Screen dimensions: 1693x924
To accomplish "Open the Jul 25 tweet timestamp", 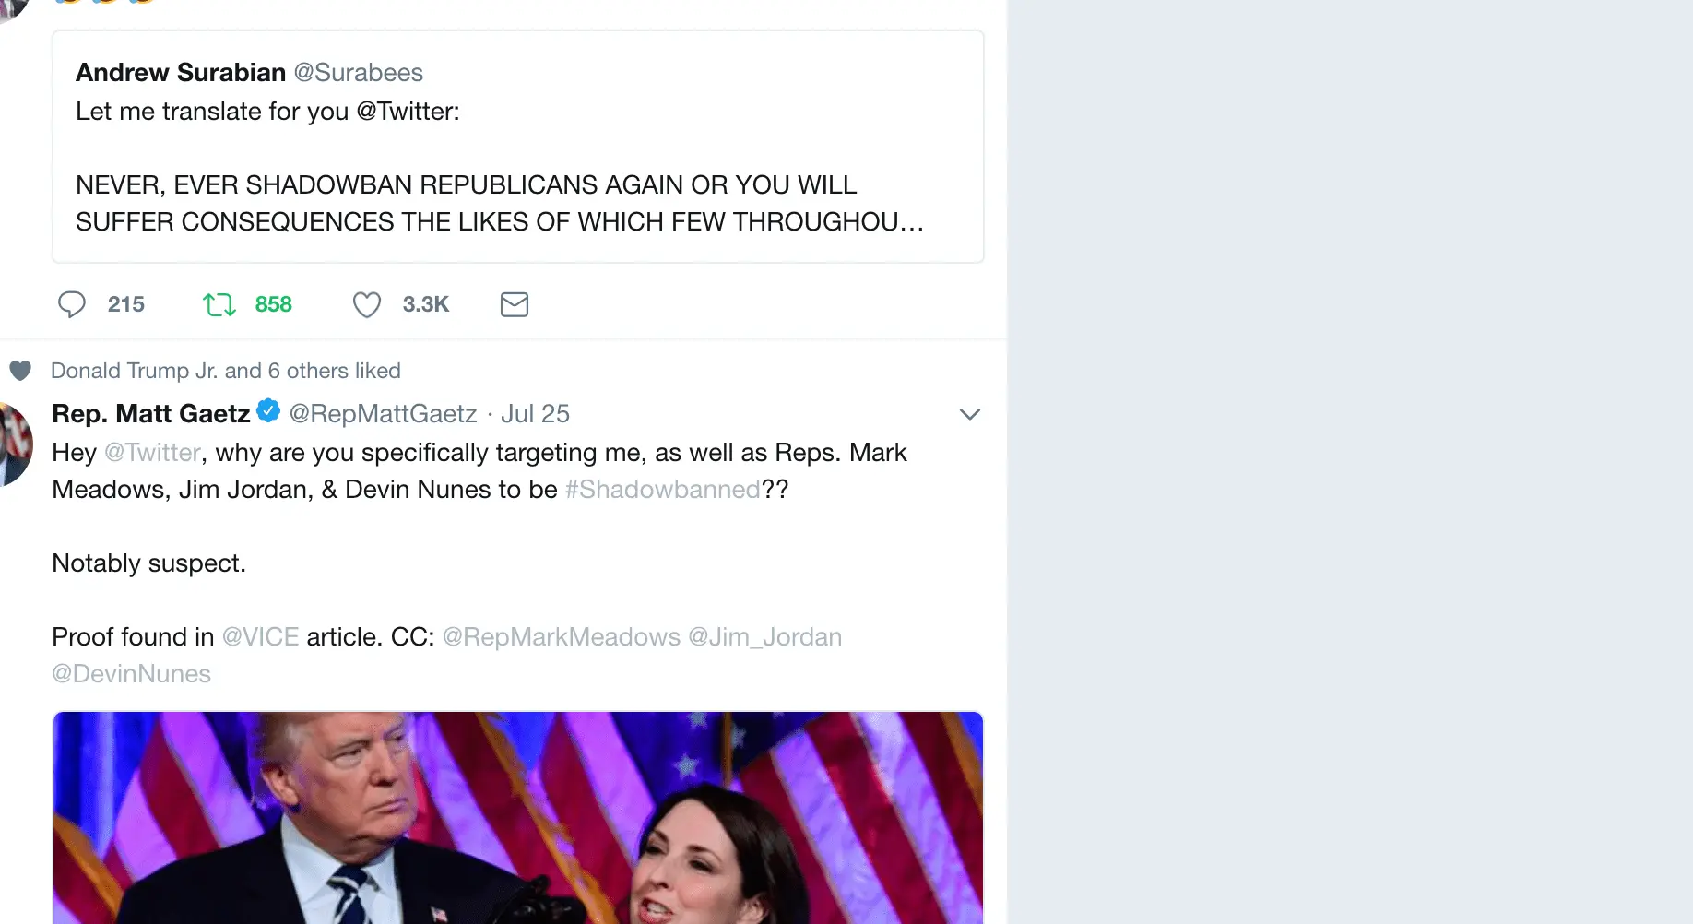I will pyautogui.click(x=535, y=414).
